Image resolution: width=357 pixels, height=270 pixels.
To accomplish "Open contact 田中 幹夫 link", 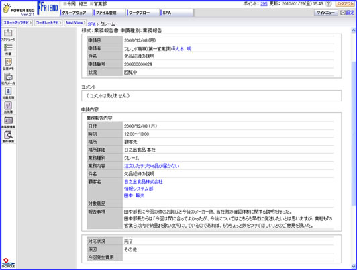I will (134, 195).
